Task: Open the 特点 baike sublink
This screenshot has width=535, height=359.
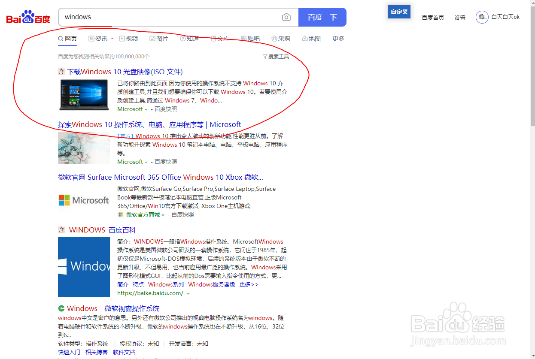Action: pyautogui.click(x=138, y=284)
